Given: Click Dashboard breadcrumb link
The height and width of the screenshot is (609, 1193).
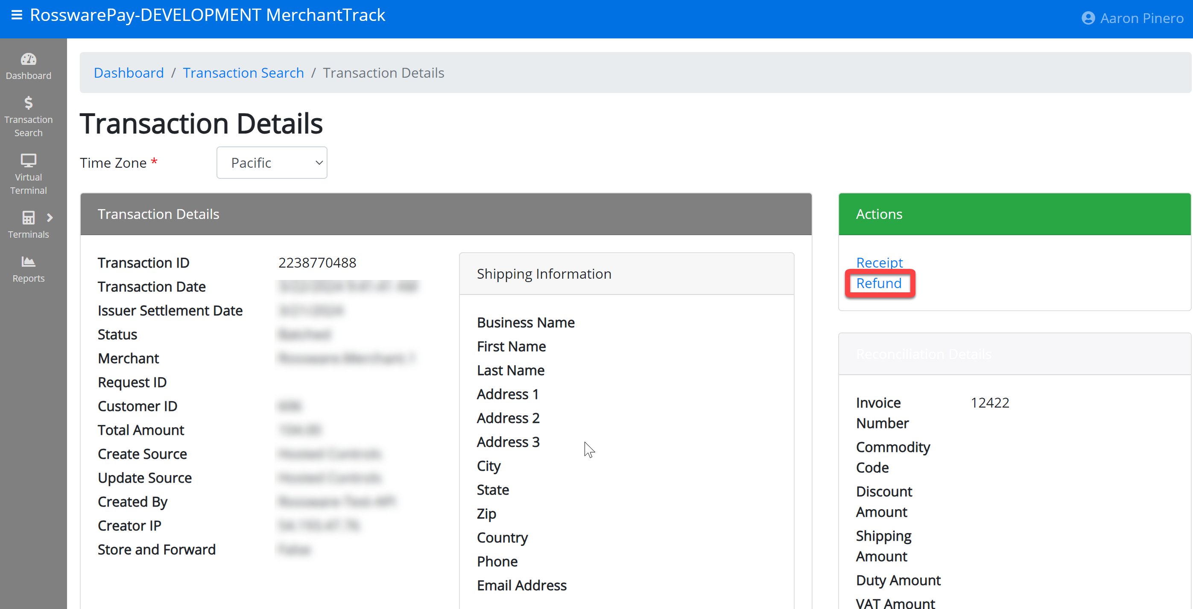Looking at the screenshot, I should coord(128,73).
